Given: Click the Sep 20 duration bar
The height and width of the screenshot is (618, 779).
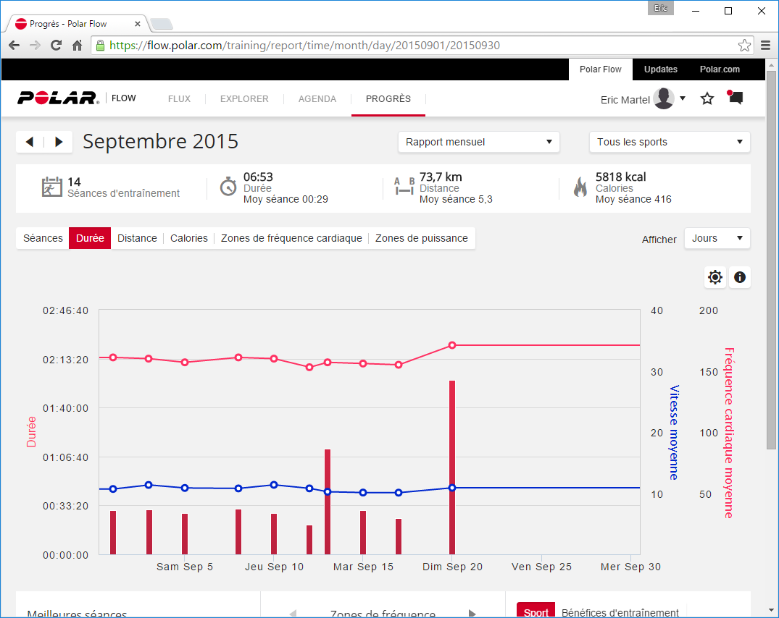Looking at the screenshot, I should 452,467.
